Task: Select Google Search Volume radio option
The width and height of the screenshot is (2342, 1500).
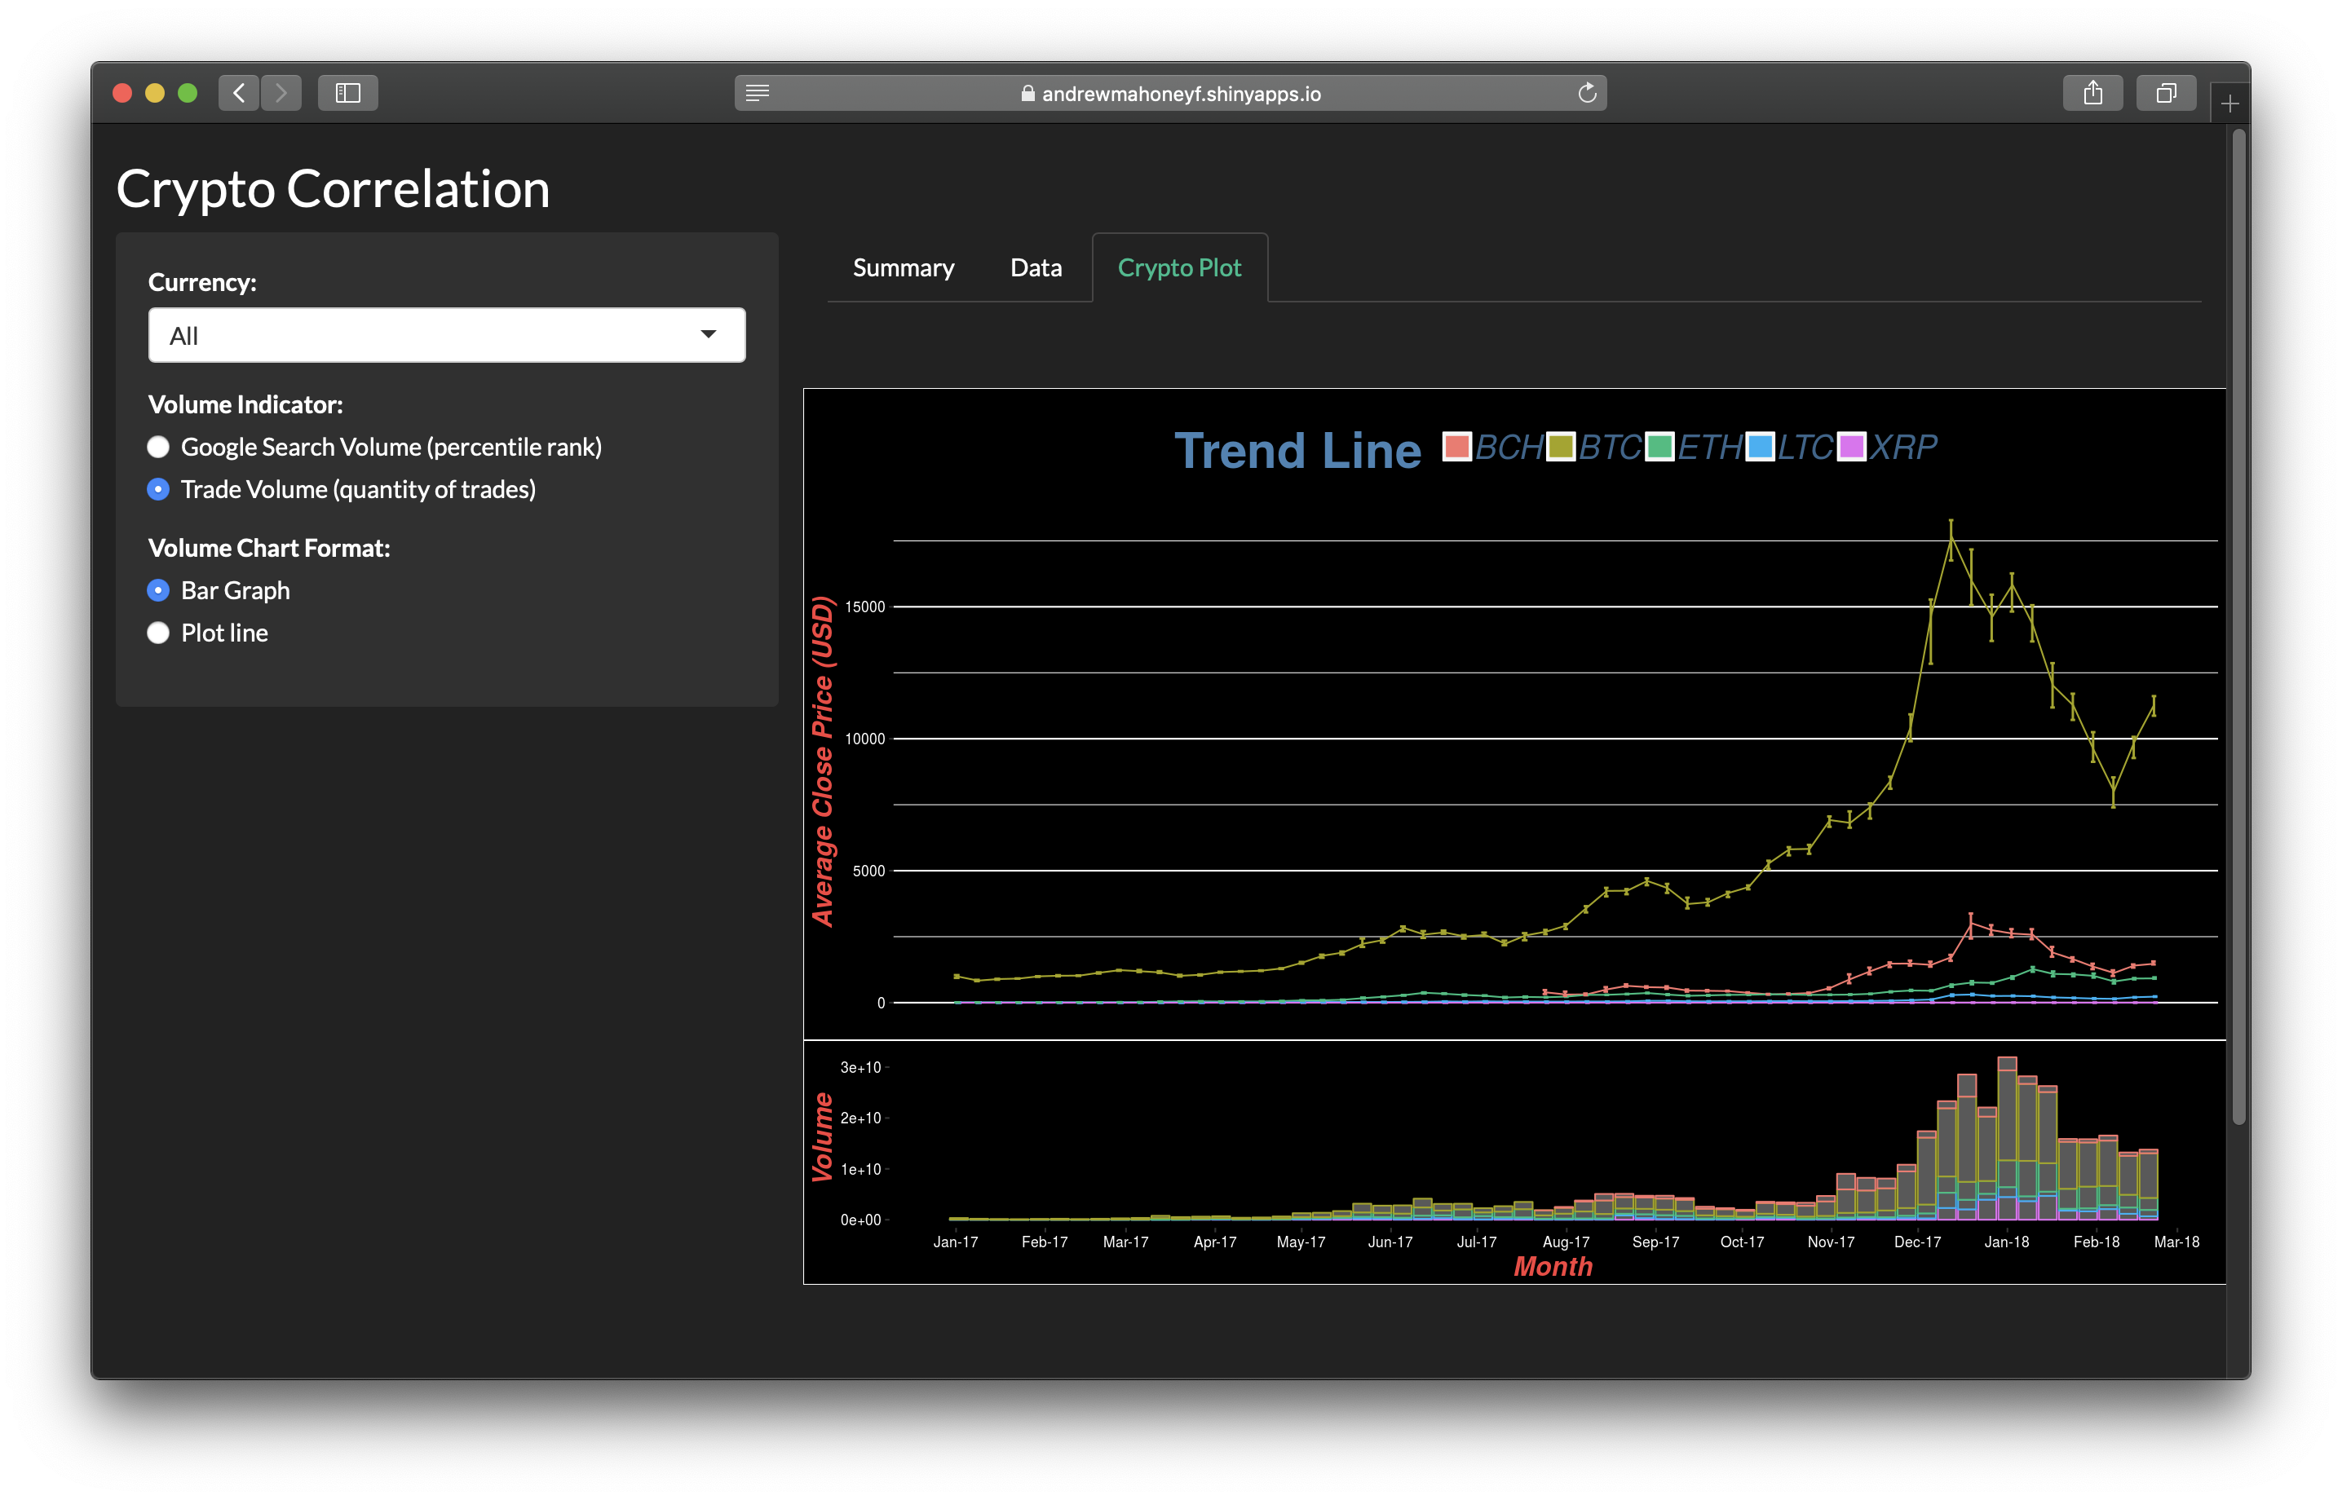Action: pos(159,447)
